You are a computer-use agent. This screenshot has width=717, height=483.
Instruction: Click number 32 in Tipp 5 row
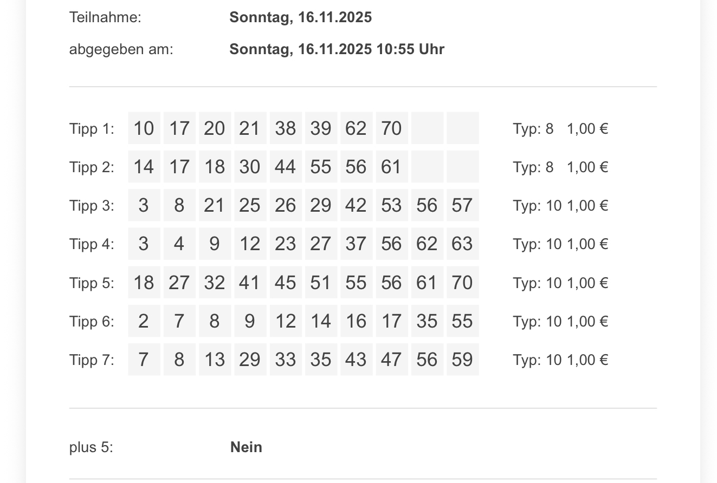[215, 283]
